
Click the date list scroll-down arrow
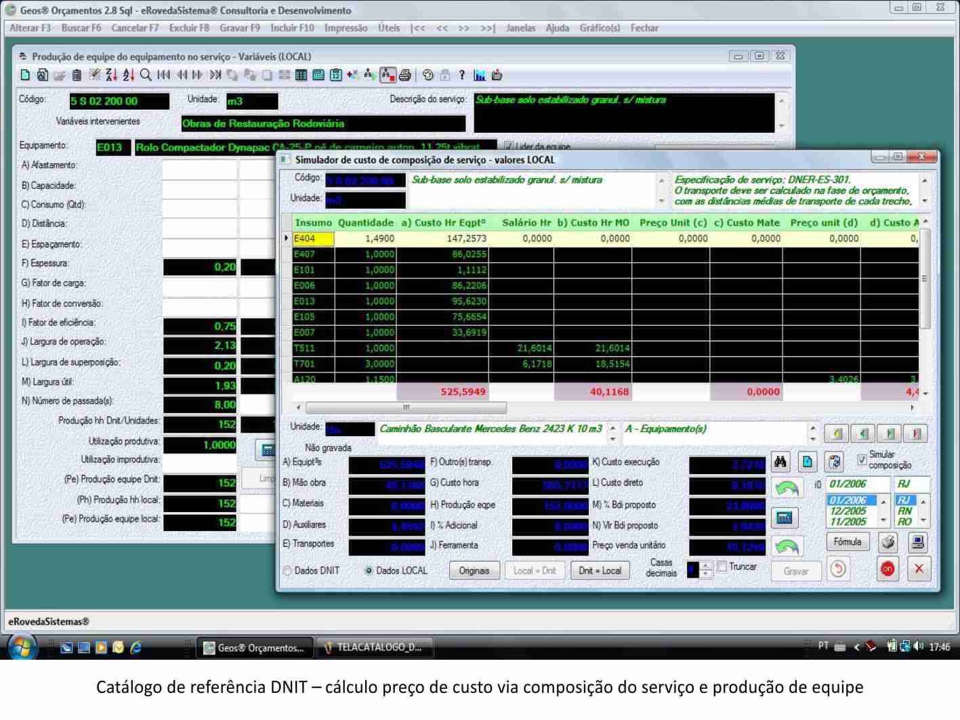(883, 521)
